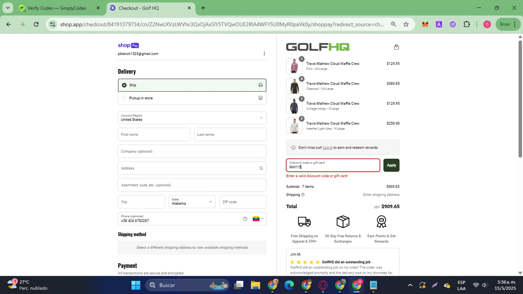Click the Vintage Indigo Waffle Crew thumbnail
Viewport: 523px width, 294px height.
pos(294,106)
